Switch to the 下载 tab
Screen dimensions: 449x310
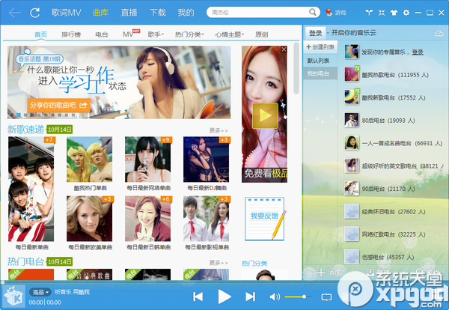[158, 13]
